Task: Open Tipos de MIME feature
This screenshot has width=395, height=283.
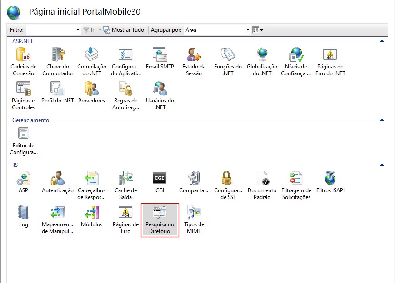Action: pos(194,220)
